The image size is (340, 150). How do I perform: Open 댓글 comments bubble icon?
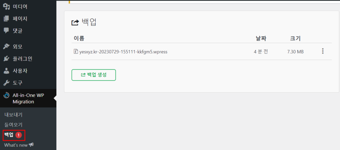7,31
